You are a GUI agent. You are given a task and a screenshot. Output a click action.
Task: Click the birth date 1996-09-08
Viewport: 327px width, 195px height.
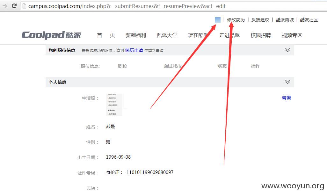tap(118, 157)
